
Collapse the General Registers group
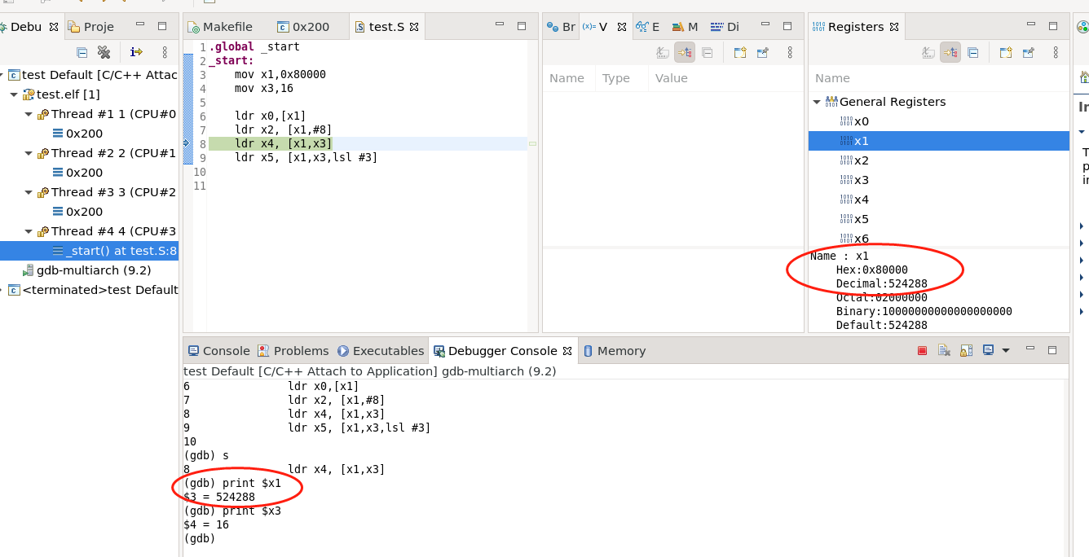coord(816,102)
